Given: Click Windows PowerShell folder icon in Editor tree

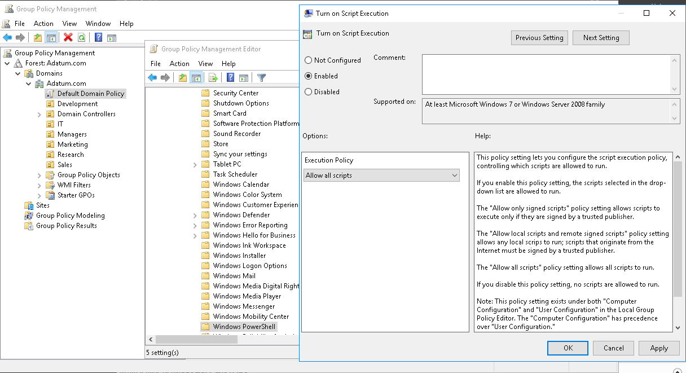Looking at the screenshot, I should 205,327.
